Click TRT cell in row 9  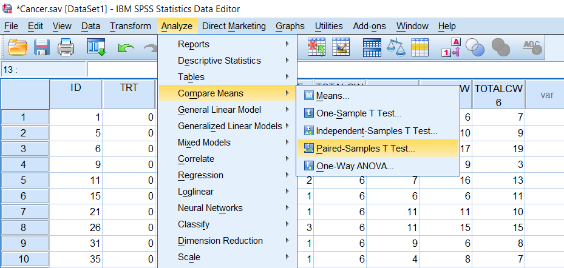pos(129,243)
